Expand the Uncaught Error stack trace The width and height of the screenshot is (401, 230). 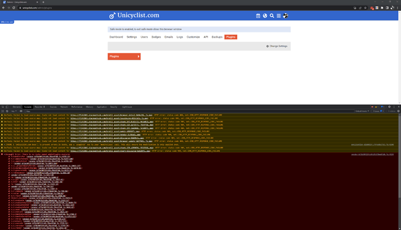pyautogui.click(x=4, y=155)
